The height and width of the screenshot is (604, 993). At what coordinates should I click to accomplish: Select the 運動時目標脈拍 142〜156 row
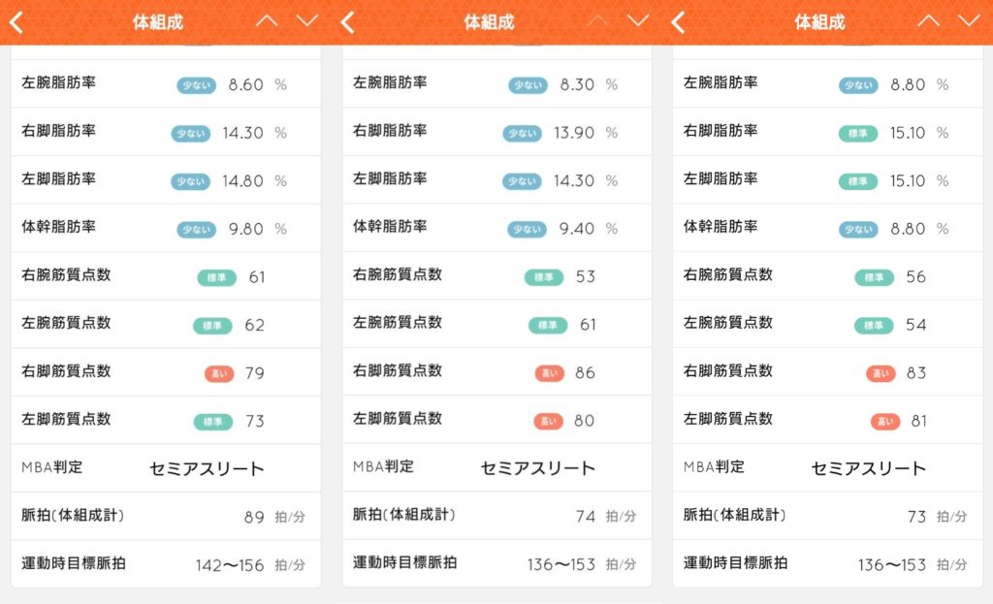coord(166,563)
